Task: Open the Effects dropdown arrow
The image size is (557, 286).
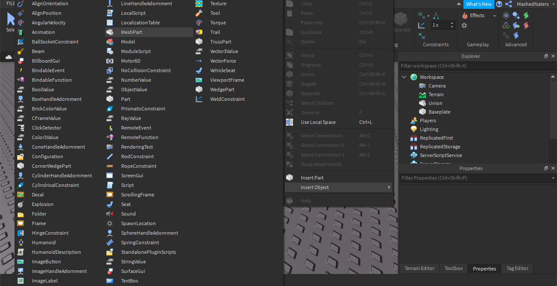Action: click(494, 16)
